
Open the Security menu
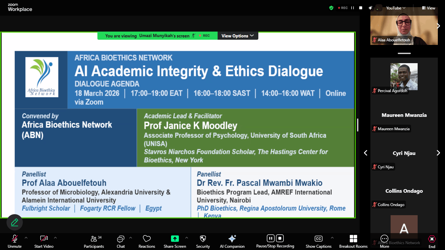pyautogui.click(x=203, y=242)
